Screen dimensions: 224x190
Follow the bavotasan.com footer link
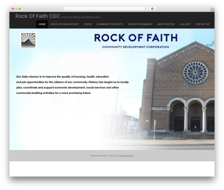[x=126, y=156]
